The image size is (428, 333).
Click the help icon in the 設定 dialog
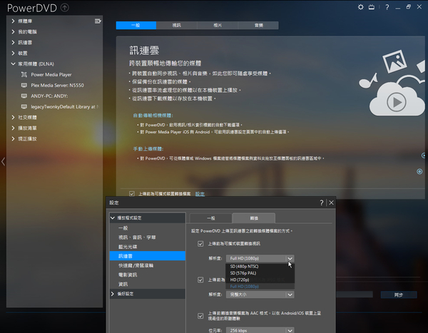[x=322, y=203]
